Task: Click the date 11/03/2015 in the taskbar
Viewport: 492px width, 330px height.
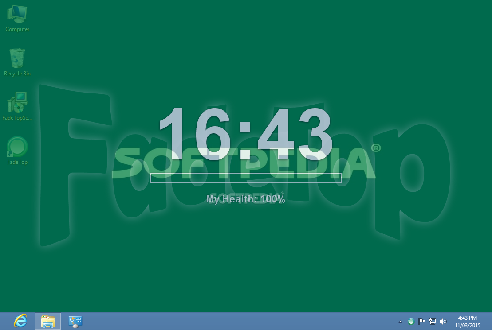Action: click(468, 326)
